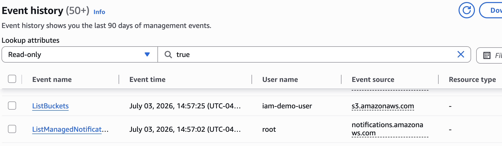Open the Read-only lookup attributes dropdown
Screen dimensions: 502x146
click(x=80, y=54)
